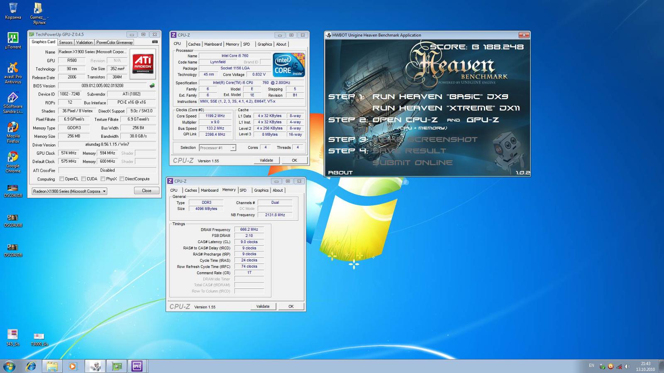Open Windows Media Player taskbar icon
Viewport: 664px width, 373px height.
point(73,366)
